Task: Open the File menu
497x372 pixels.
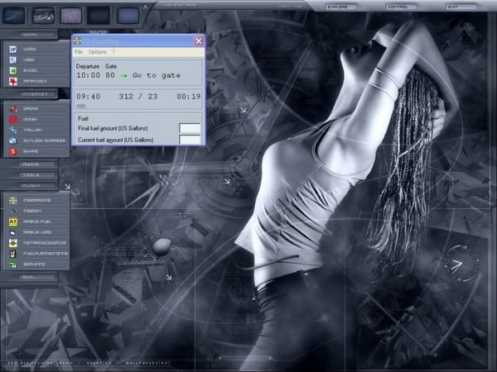Action: click(79, 52)
